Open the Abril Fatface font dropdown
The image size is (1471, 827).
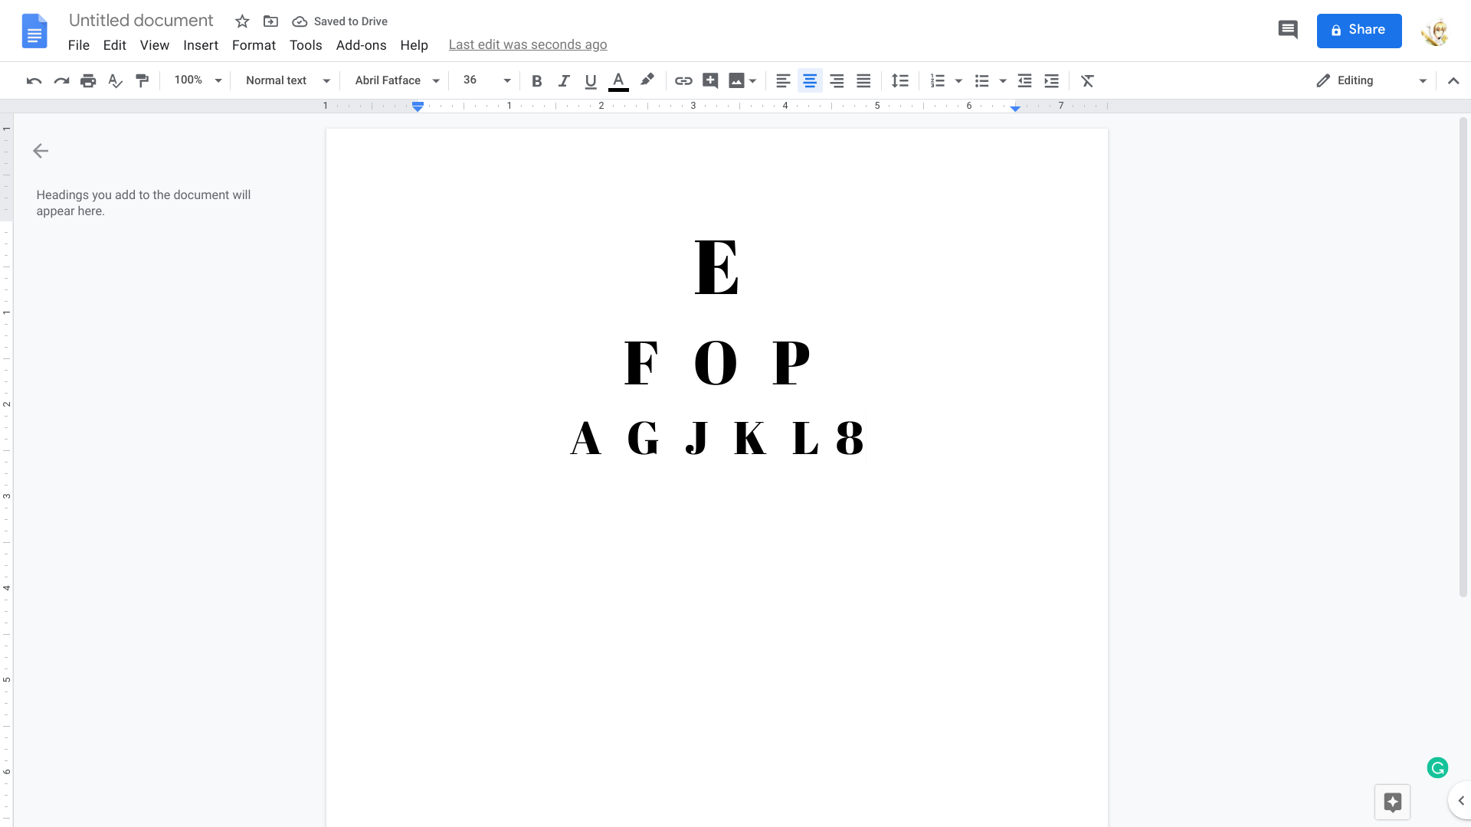[397, 80]
